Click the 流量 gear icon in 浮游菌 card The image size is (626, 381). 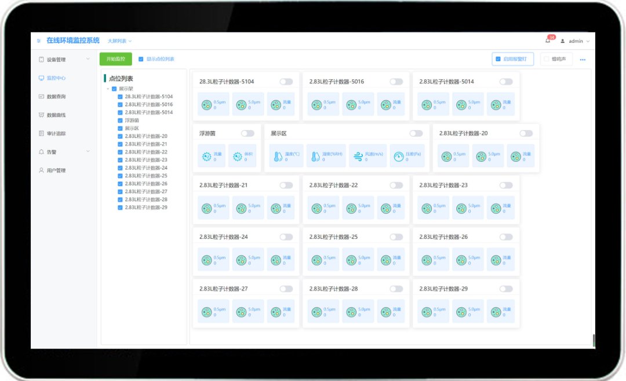pyautogui.click(x=206, y=157)
